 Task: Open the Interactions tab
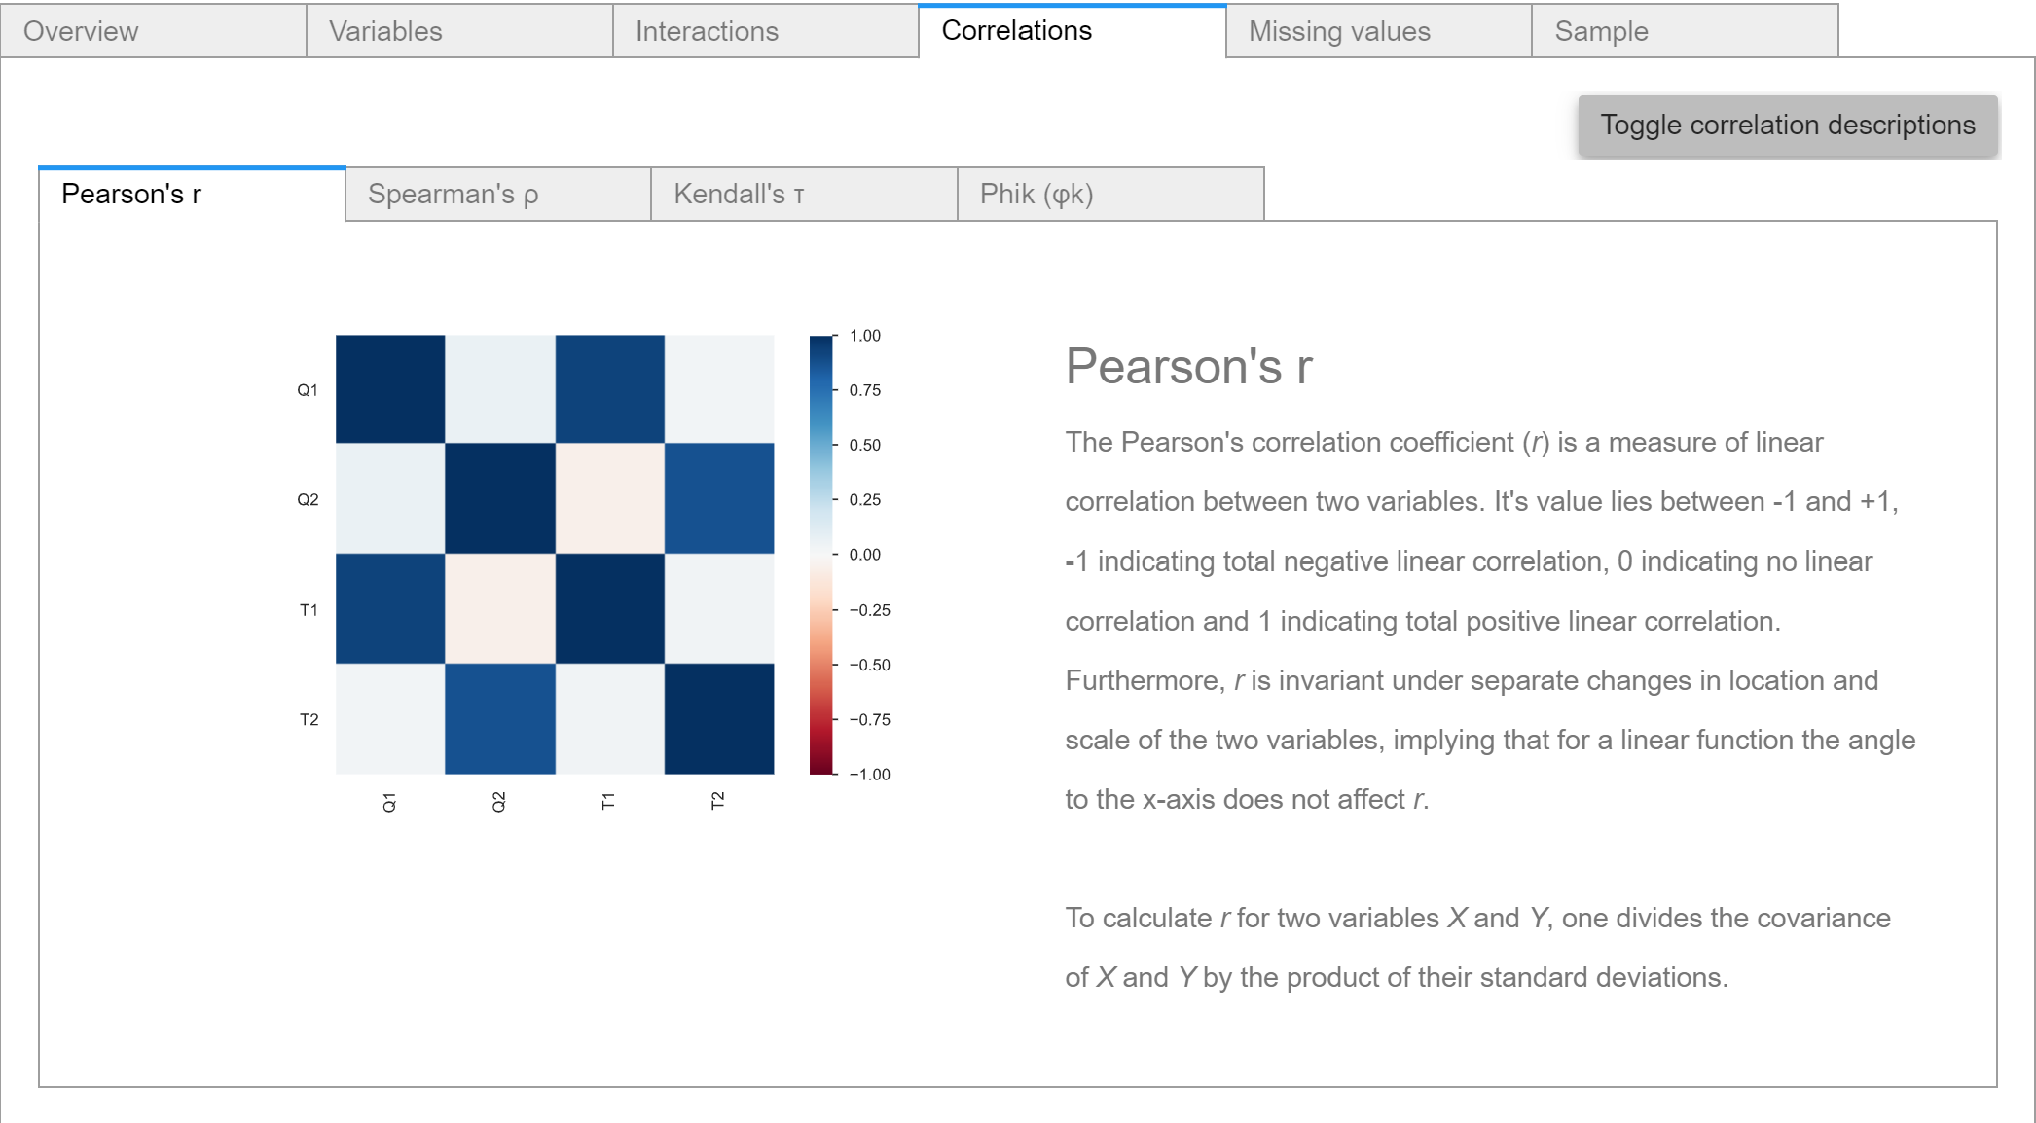pos(765,31)
